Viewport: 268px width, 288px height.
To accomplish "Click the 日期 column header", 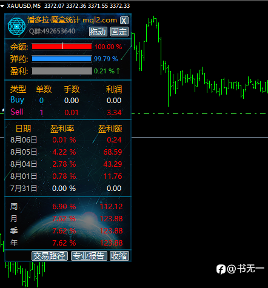I will (x=23, y=129).
